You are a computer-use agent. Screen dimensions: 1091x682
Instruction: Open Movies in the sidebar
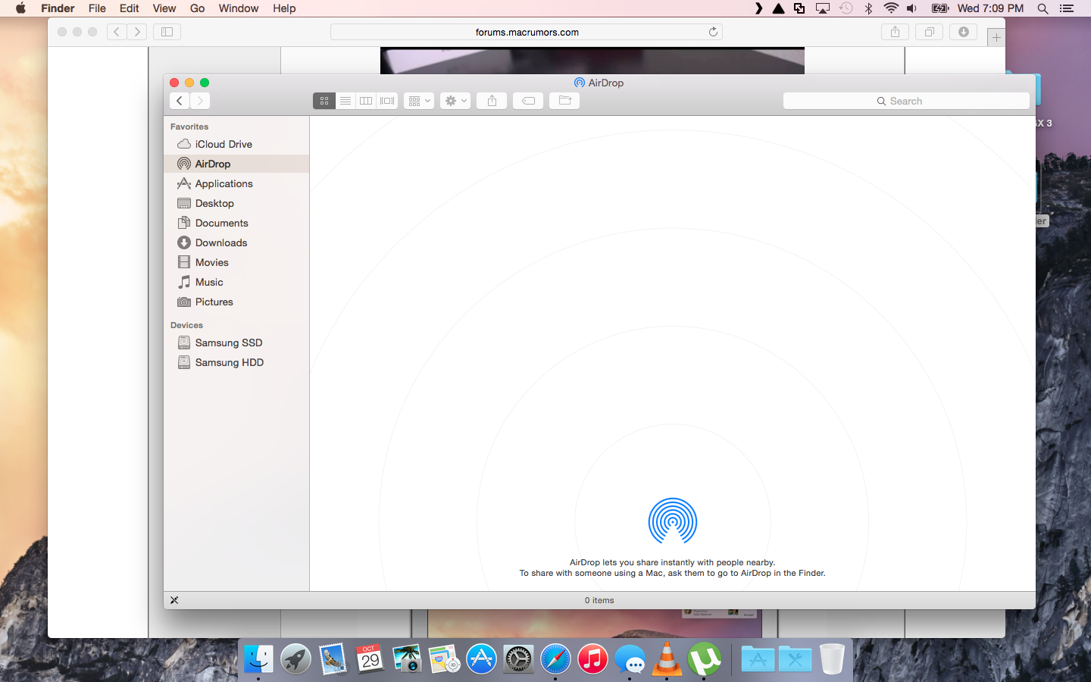[236, 262]
